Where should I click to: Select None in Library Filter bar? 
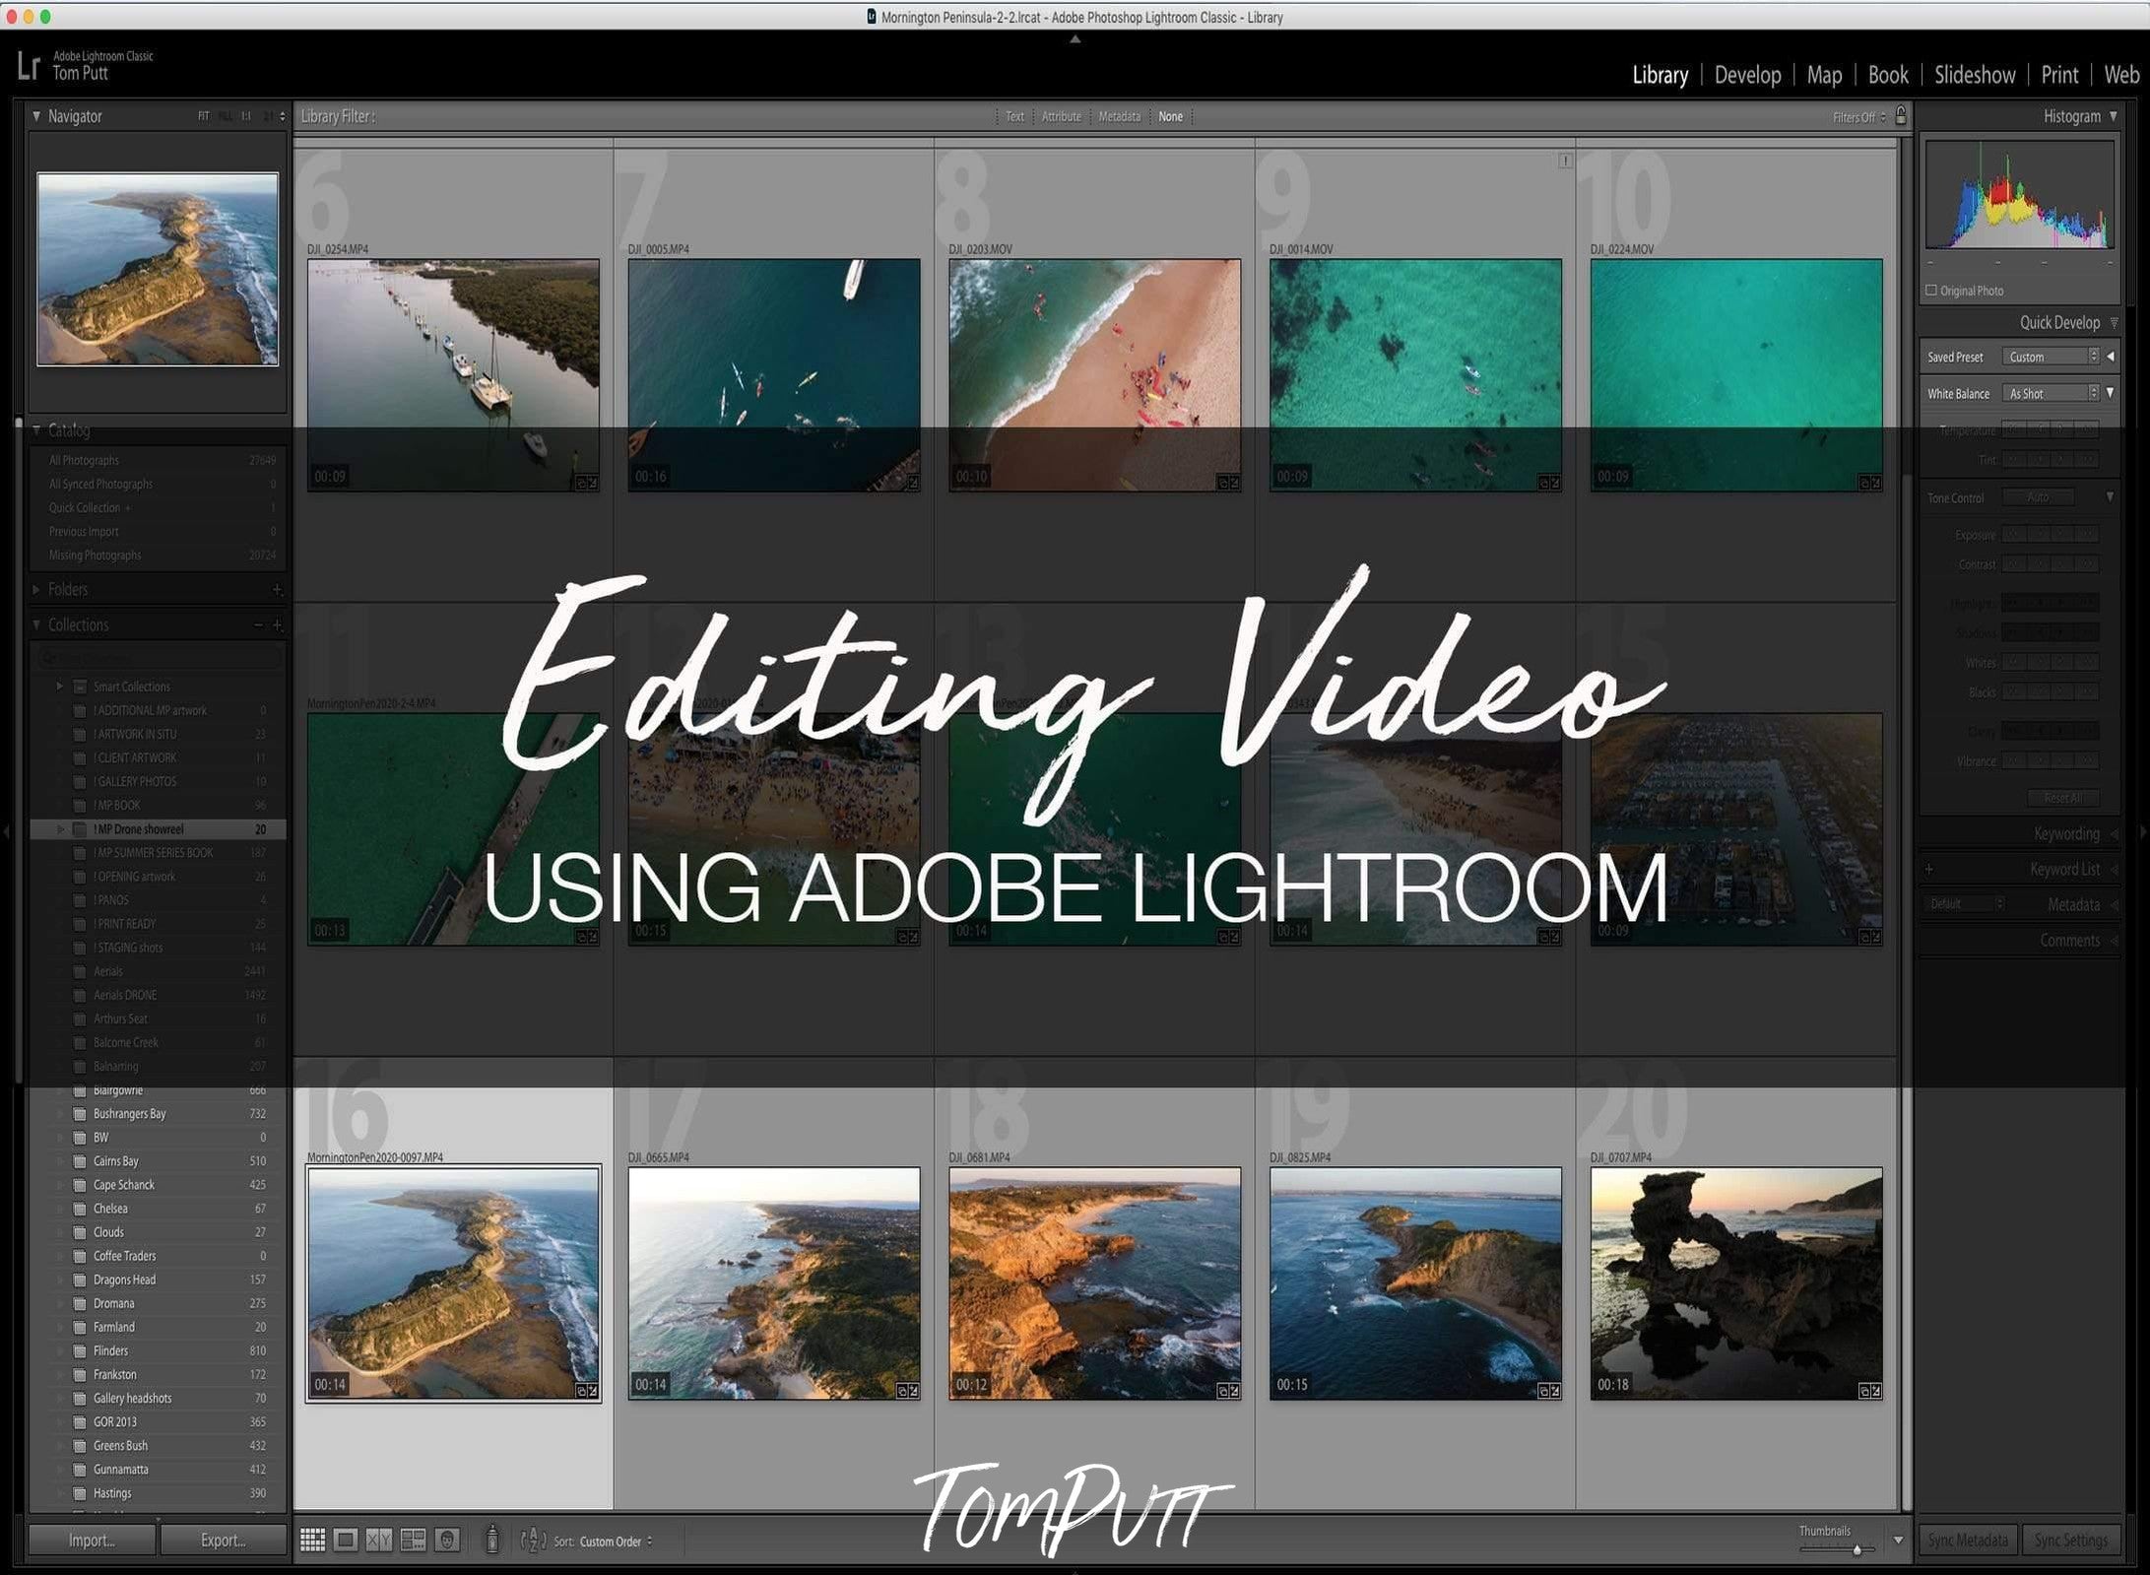[1170, 116]
